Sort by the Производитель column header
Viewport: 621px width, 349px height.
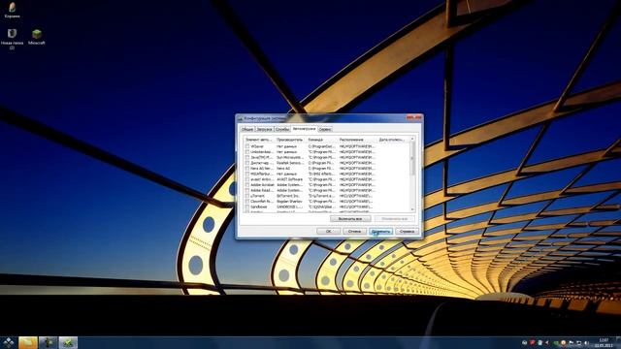pos(291,140)
